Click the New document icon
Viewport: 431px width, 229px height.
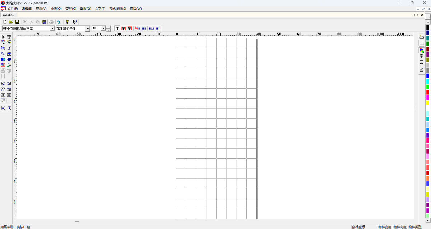pyautogui.click(x=5, y=22)
